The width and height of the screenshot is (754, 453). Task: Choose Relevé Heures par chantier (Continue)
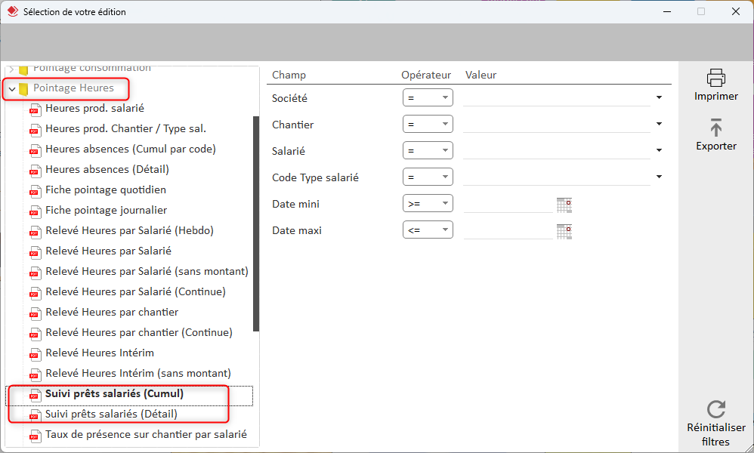(x=139, y=333)
